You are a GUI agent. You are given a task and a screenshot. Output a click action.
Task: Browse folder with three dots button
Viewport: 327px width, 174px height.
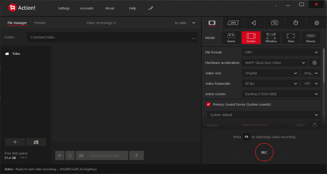[x=193, y=38]
